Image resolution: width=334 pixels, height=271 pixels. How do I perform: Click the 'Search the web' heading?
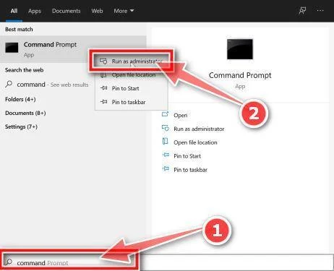tap(25, 70)
